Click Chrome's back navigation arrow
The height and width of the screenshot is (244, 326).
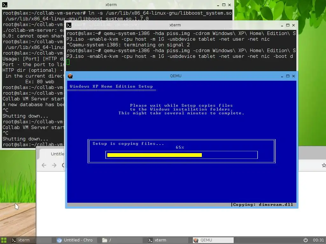tap(44, 165)
